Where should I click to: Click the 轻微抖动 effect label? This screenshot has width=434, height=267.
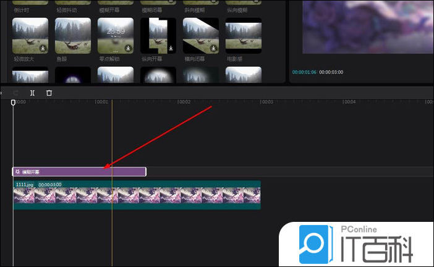[x=67, y=11]
